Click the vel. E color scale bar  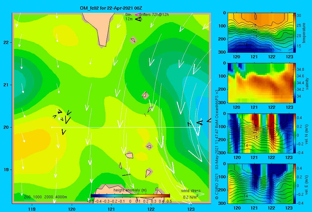pos(295,184)
